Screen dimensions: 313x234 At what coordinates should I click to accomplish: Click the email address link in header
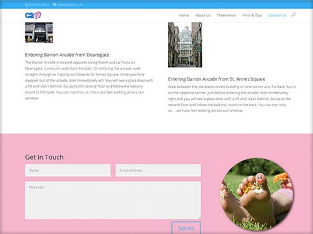coord(69,5)
